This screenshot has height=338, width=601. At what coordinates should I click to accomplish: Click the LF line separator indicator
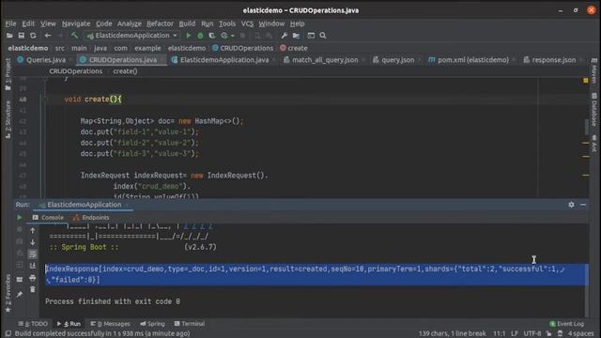(515, 333)
